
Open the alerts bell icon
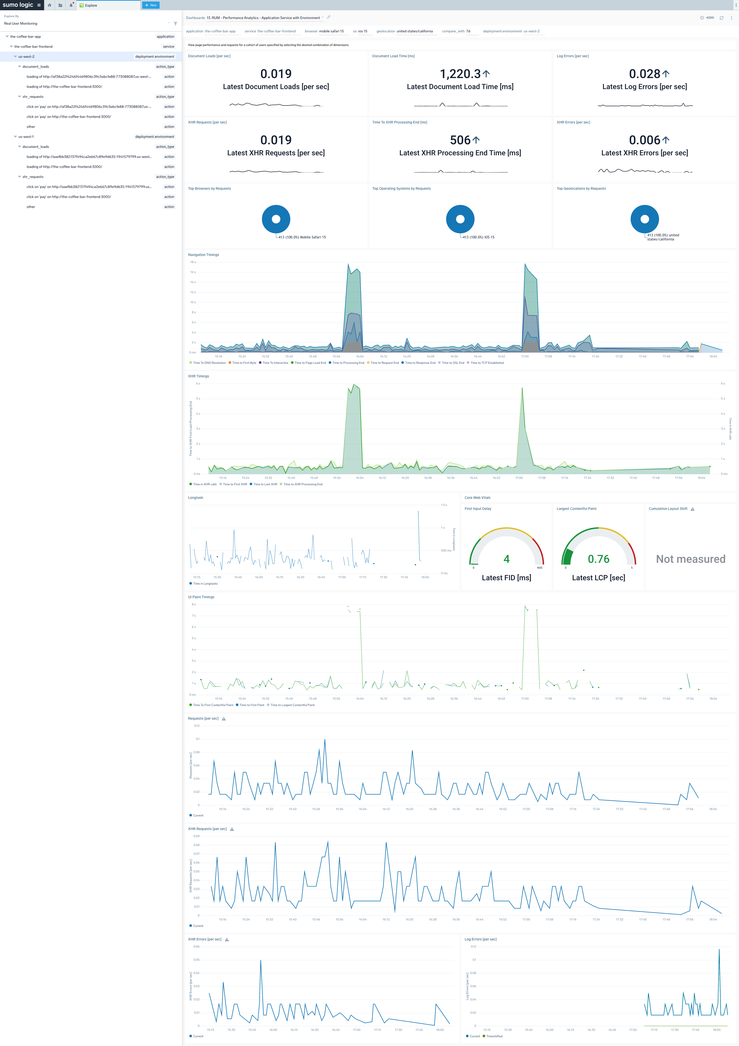tap(71, 5)
